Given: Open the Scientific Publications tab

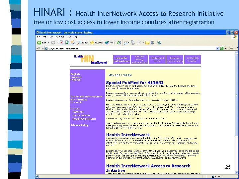Looking at the screenshot, I should point(121,59).
